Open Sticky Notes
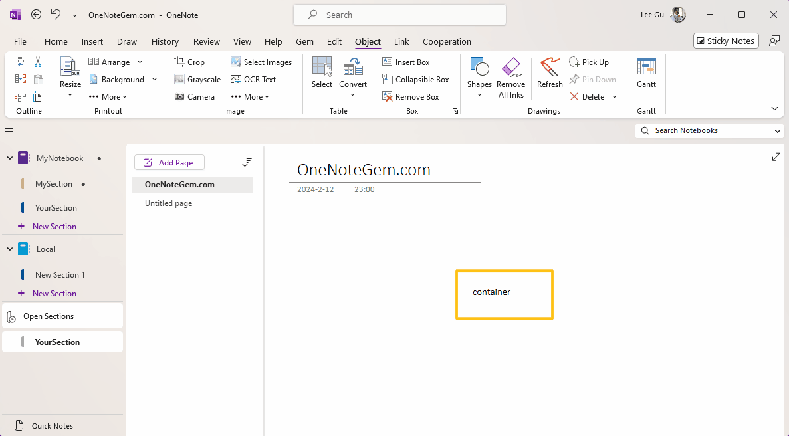The width and height of the screenshot is (789, 436). (726, 41)
